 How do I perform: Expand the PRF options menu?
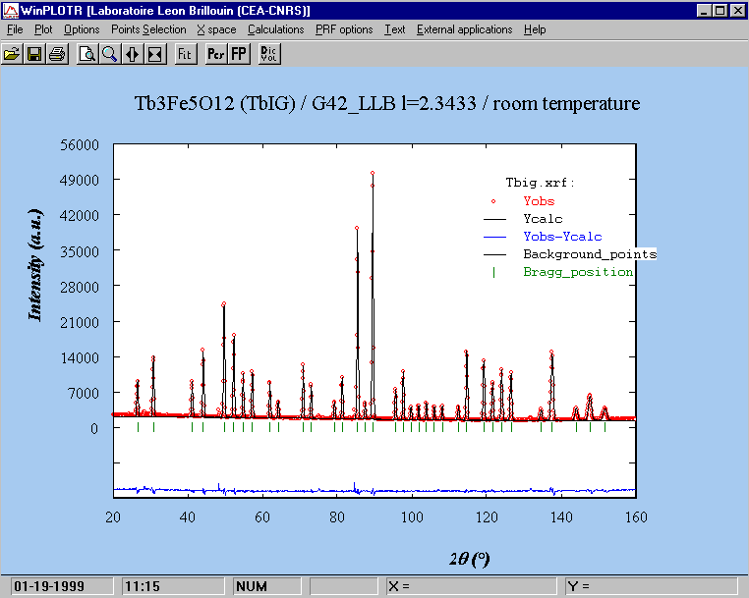(344, 29)
